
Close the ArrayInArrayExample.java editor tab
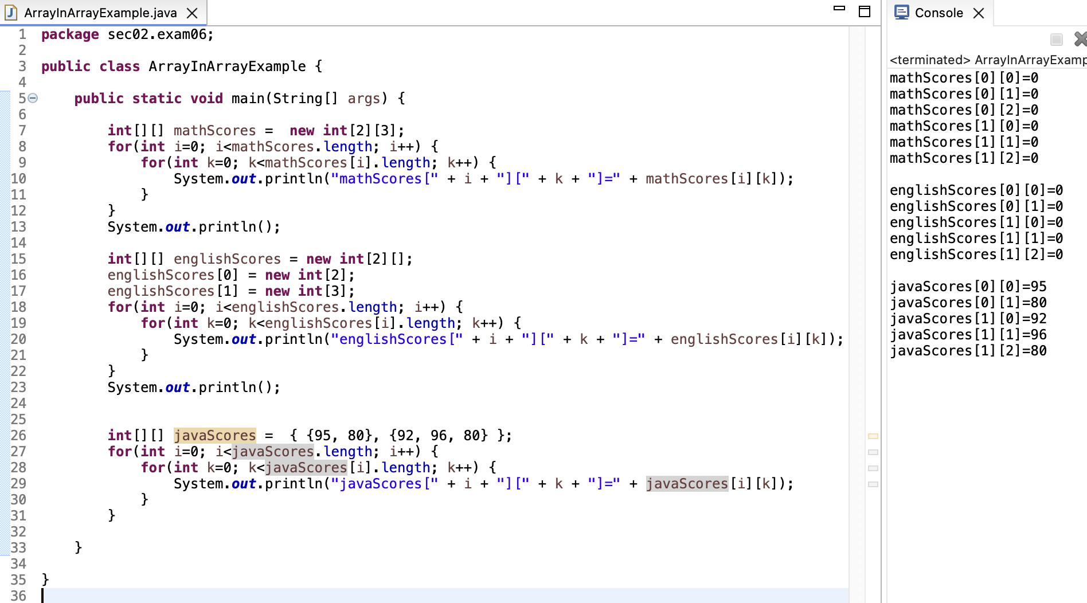click(x=193, y=13)
